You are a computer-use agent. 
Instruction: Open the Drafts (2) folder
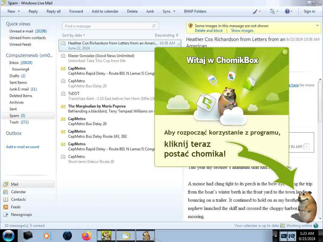point(18,76)
